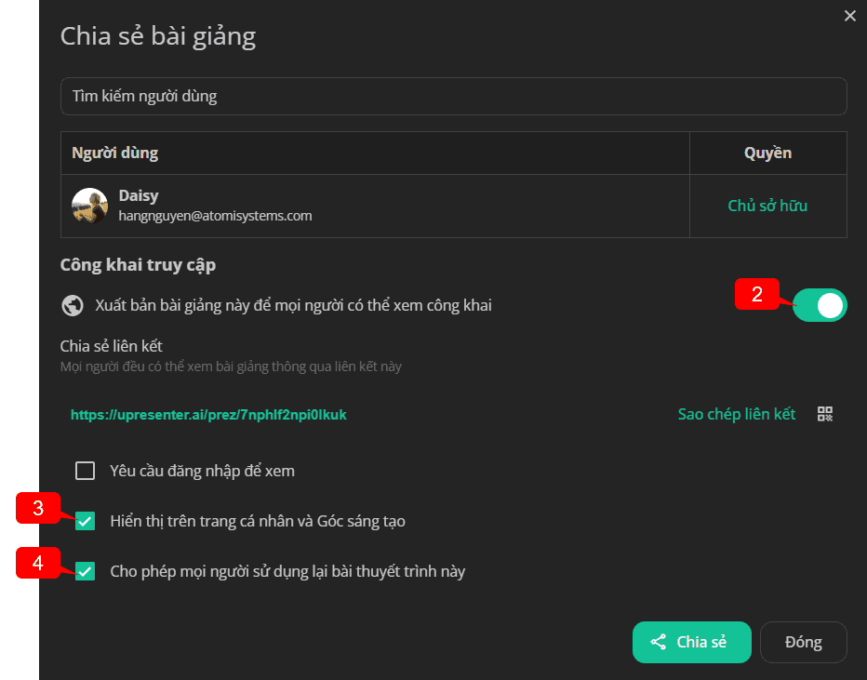
Task: Click the QR code icon beside Sao chép liên kết
Action: 825,414
